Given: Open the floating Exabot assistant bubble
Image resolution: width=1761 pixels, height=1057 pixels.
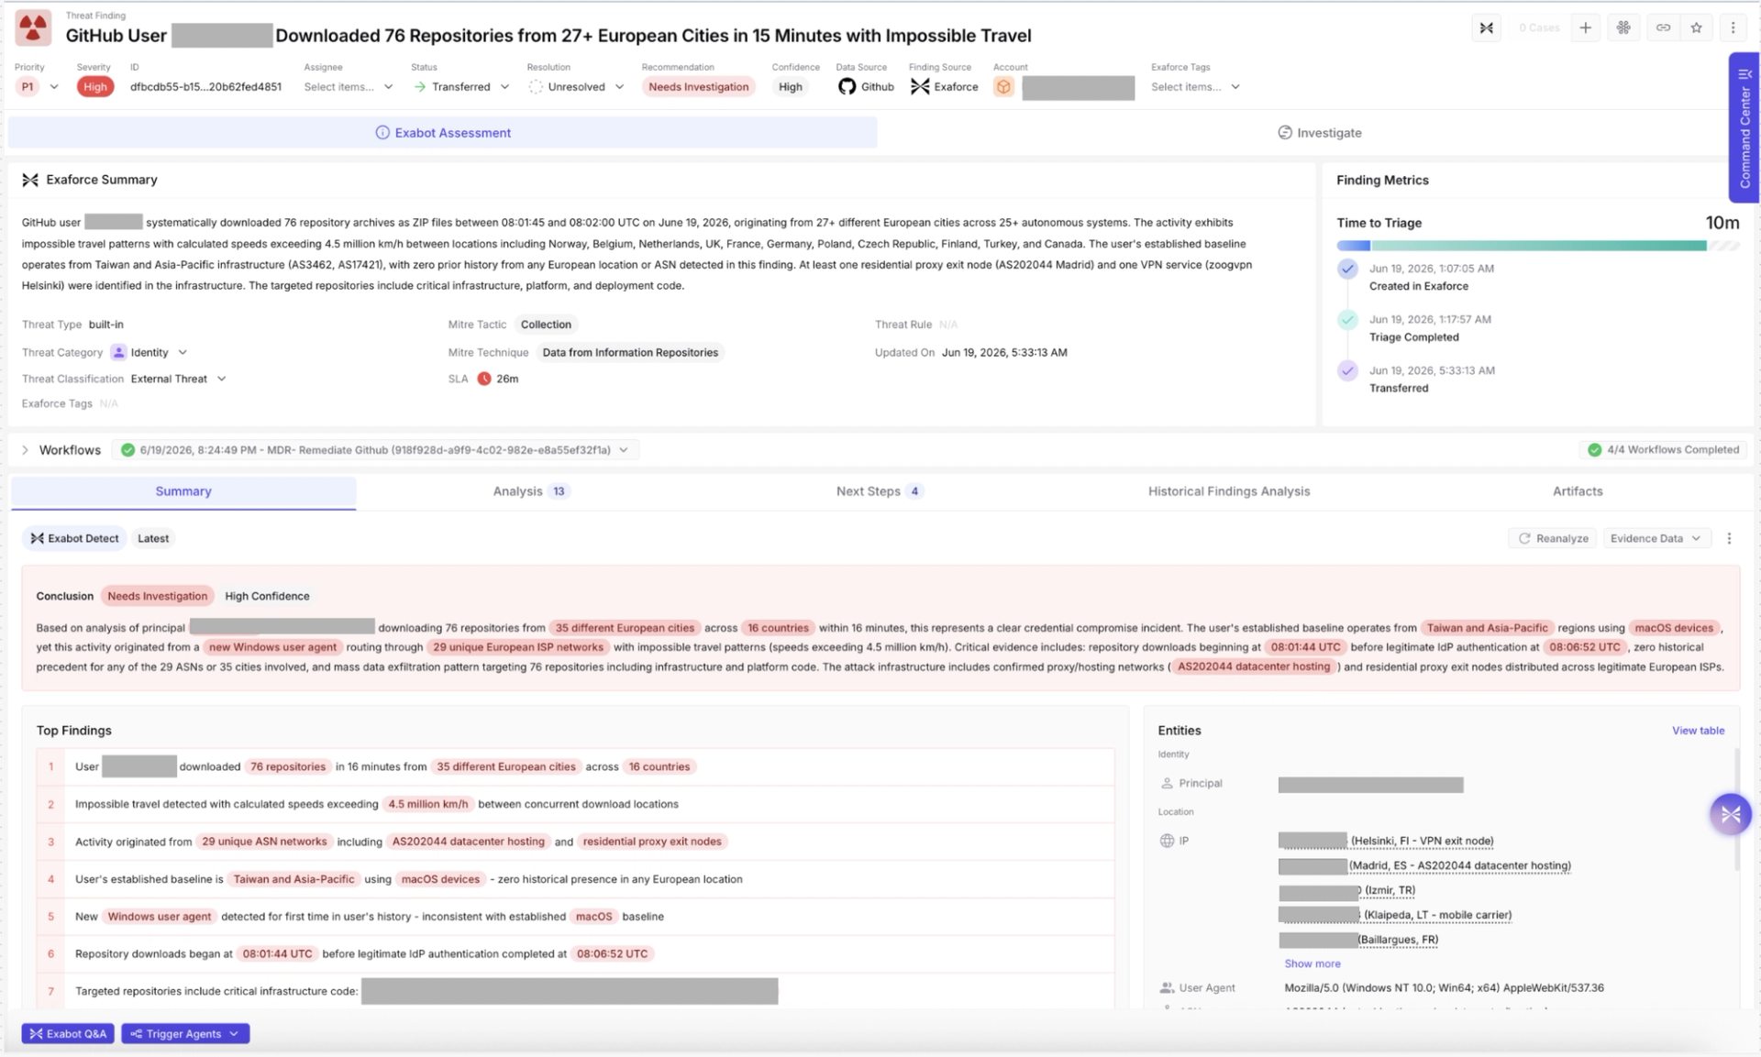Looking at the screenshot, I should tap(1730, 814).
